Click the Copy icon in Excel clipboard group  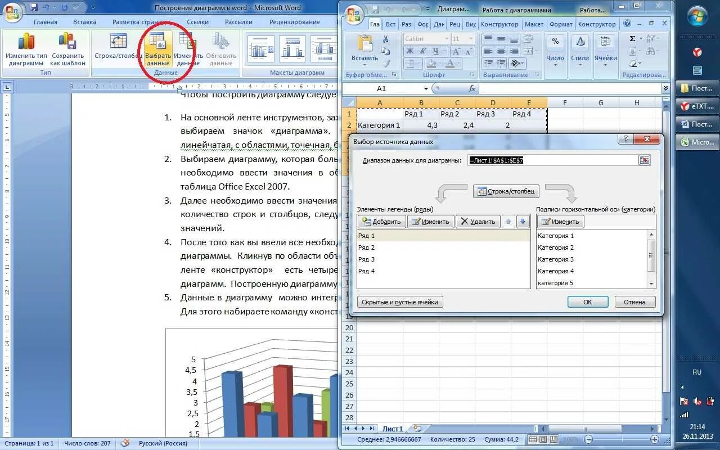(x=386, y=52)
